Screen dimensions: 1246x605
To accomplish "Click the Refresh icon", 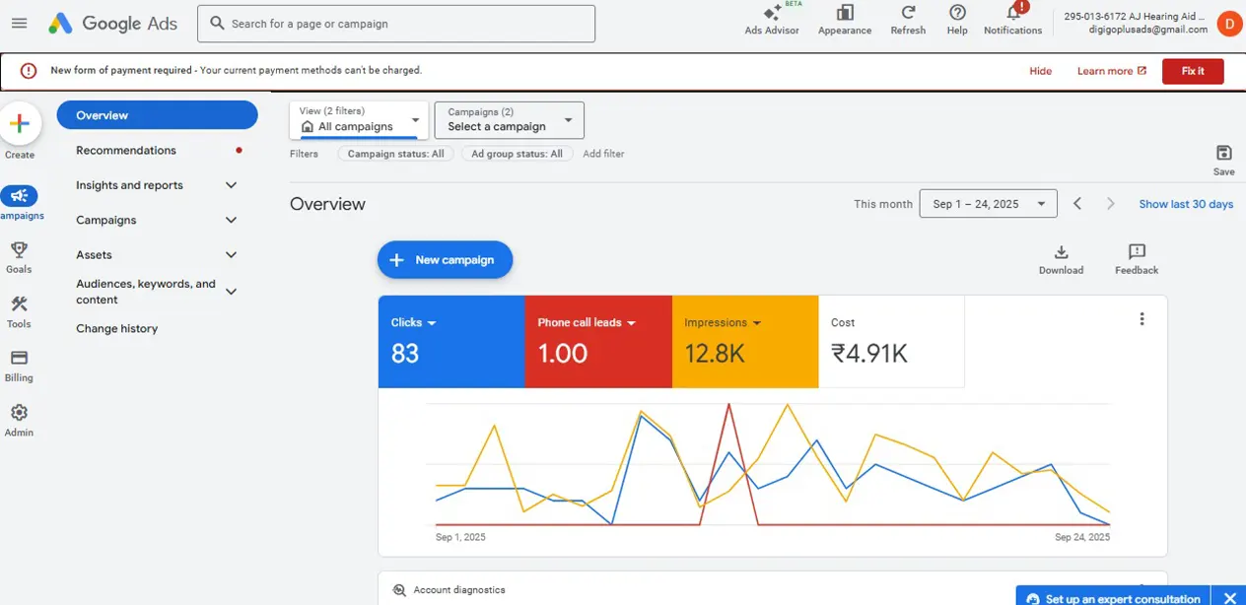I will [x=908, y=13].
